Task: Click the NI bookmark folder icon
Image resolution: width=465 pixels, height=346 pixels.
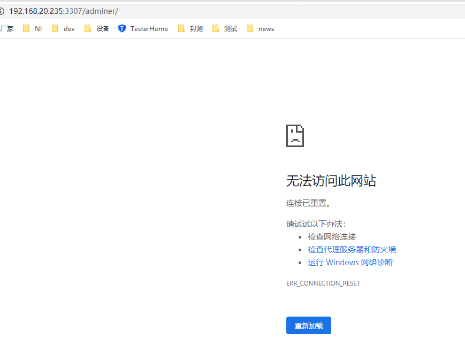Action: point(26,29)
